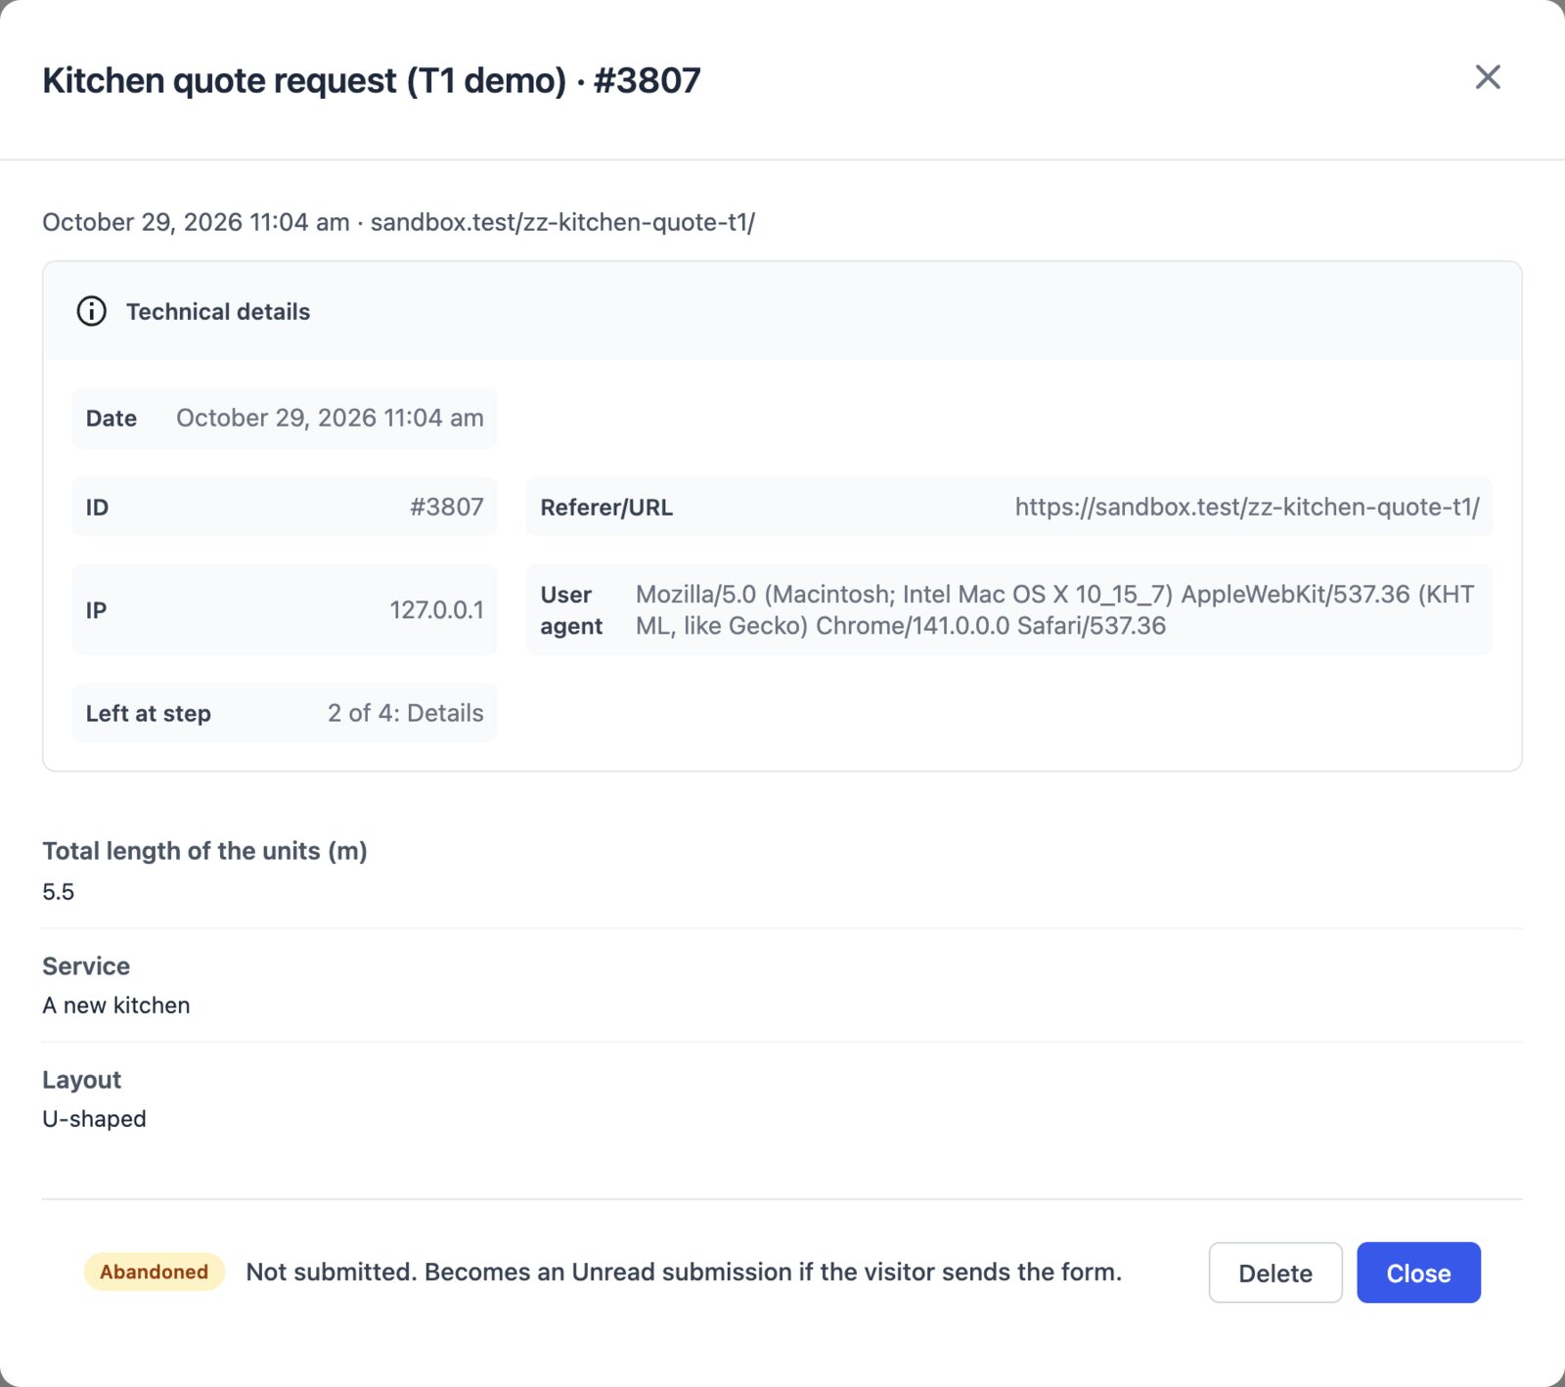Click the Layout answer U-shaped
This screenshot has width=1565, height=1387.
coord(94,1119)
